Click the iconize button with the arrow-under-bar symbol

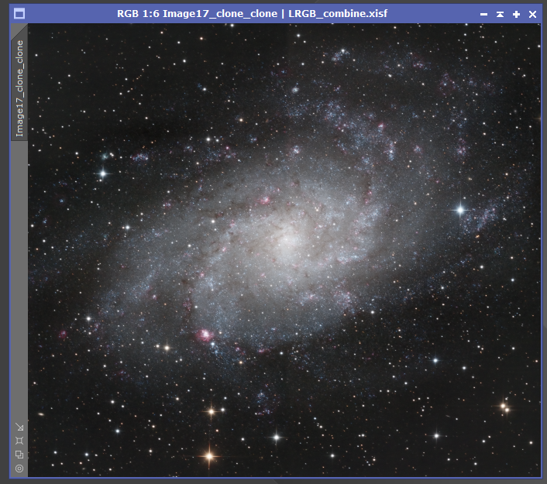click(500, 14)
